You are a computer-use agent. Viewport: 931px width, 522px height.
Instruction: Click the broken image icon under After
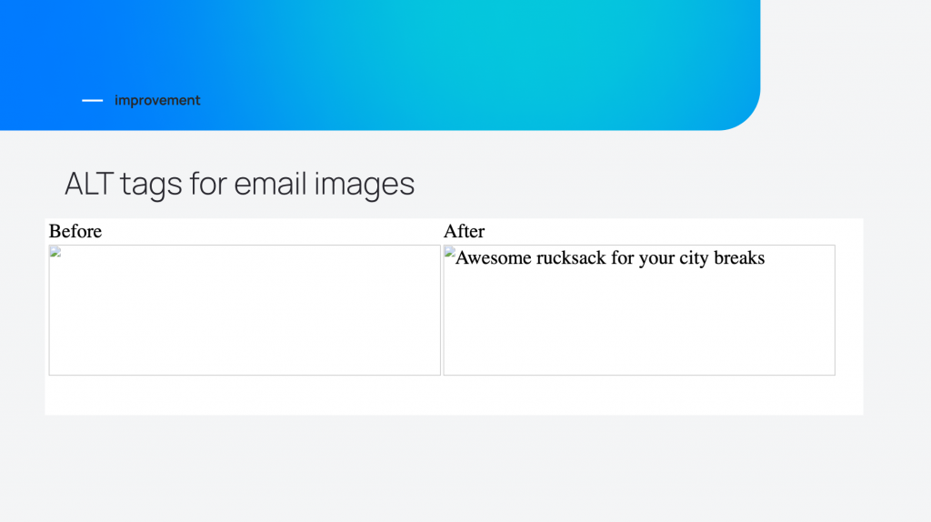click(449, 252)
